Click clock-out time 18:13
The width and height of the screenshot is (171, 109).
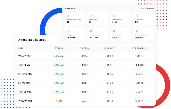110,74
